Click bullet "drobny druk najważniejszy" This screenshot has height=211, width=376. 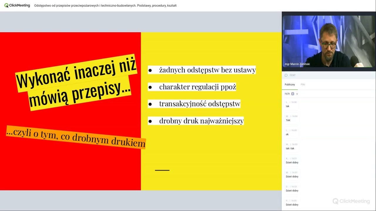pos(201,121)
